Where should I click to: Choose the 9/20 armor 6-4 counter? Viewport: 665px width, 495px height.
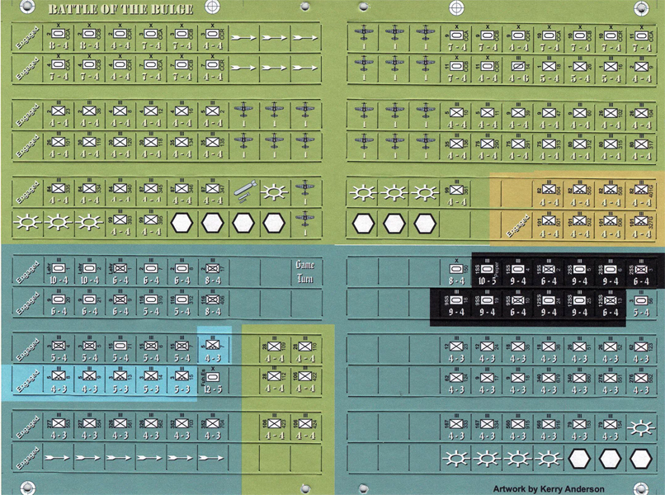(x=59, y=304)
